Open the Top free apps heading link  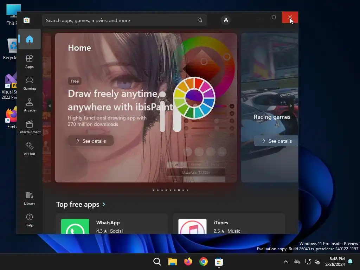click(78, 204)
